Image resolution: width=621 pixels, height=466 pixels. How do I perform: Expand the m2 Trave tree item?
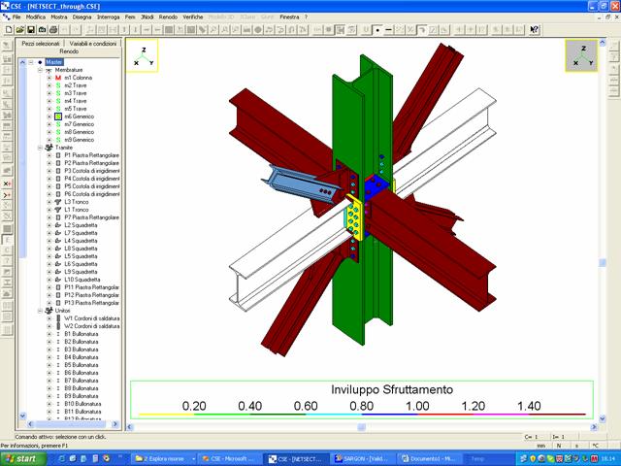pos(49,85)
